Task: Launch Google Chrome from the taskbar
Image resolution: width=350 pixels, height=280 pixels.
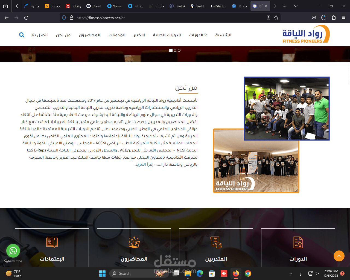Action: [x=248, y=273]
